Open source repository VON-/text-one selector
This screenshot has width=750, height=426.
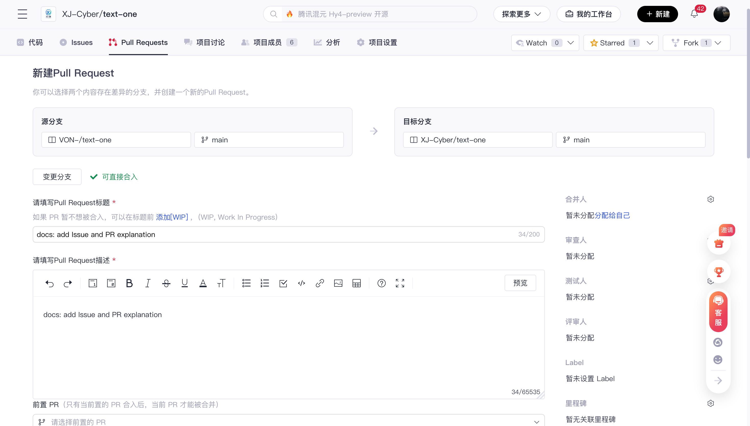[116, 140]
